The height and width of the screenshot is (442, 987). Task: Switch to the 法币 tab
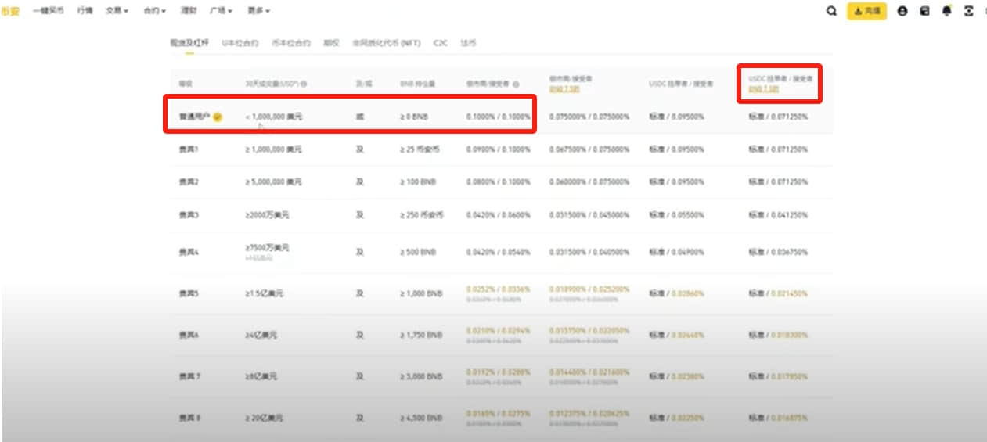pyautogui.click(x=468, y=43)
